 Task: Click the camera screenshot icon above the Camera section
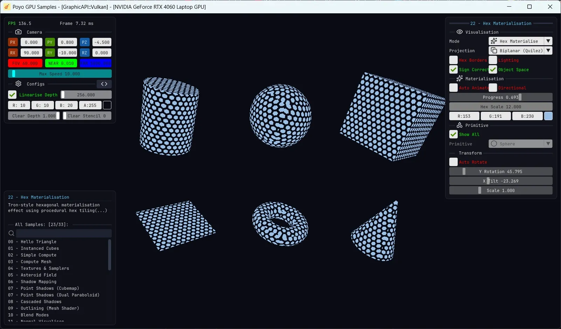tap(19, 32)
